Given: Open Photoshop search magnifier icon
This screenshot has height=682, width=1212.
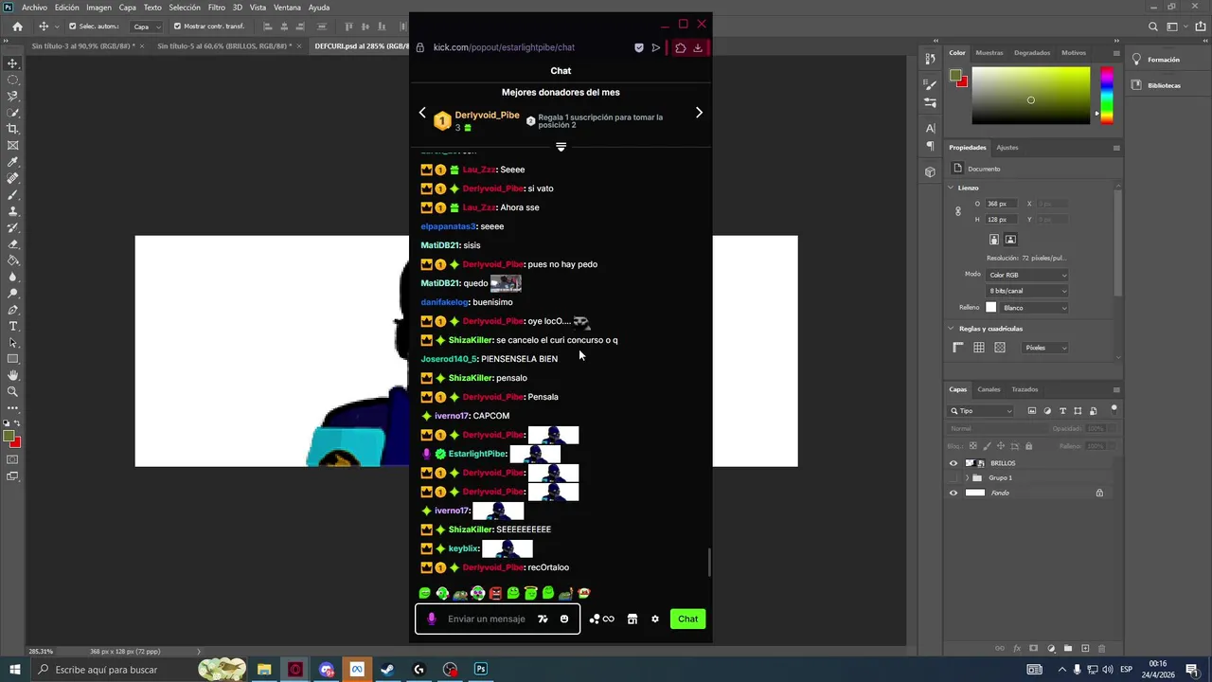Looking at the screenshot, I should click(1152, 27).
